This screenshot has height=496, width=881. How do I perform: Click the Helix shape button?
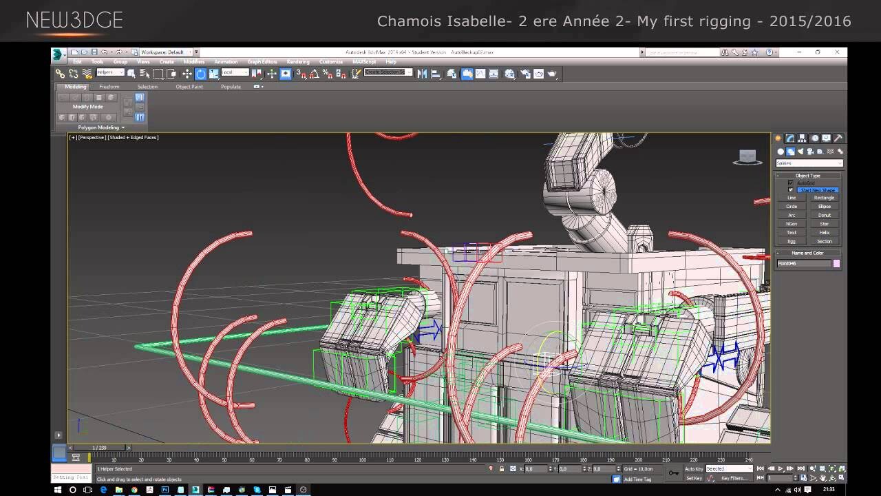[824, 233]
